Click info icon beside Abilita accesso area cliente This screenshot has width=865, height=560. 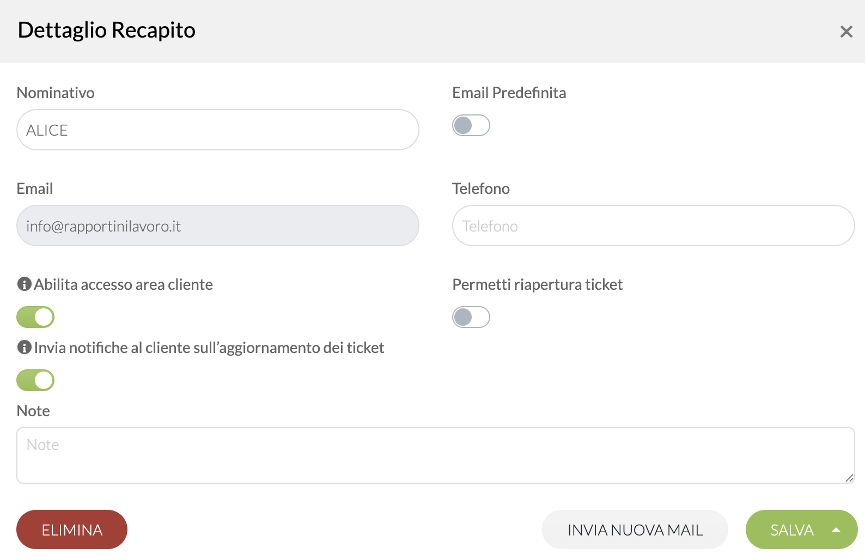coord(24,284)
